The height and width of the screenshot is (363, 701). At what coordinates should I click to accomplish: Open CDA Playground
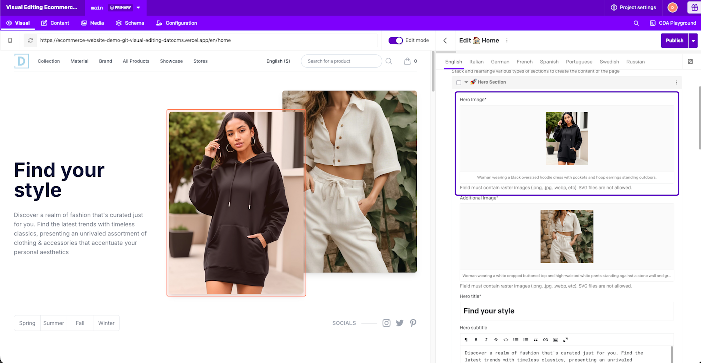[673, 23]
